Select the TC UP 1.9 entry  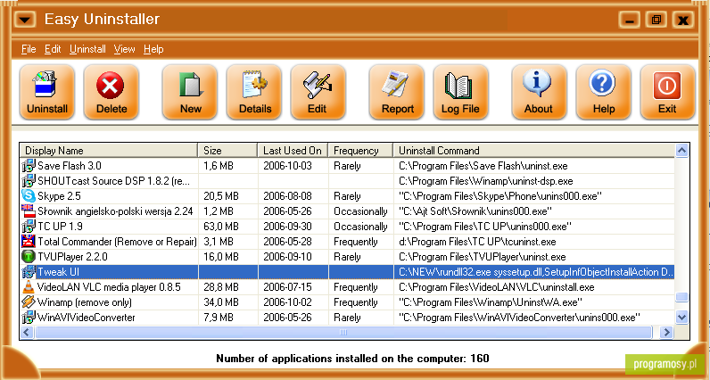pos(60,227)
